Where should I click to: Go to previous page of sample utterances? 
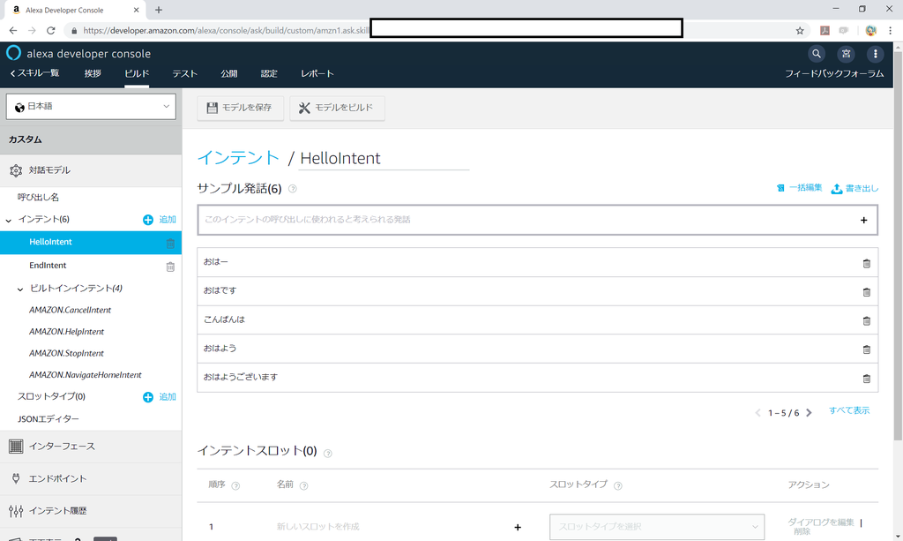click(x=757, y=412)
